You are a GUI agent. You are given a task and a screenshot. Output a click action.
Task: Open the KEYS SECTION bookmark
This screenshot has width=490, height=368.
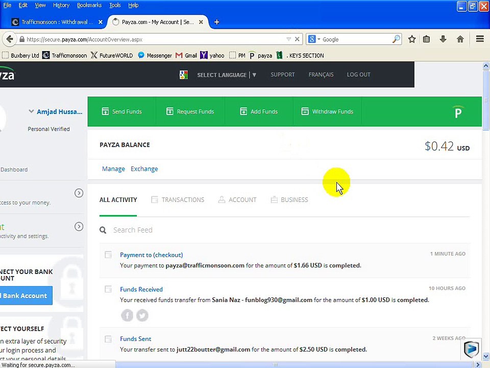(x=300, y=55)
